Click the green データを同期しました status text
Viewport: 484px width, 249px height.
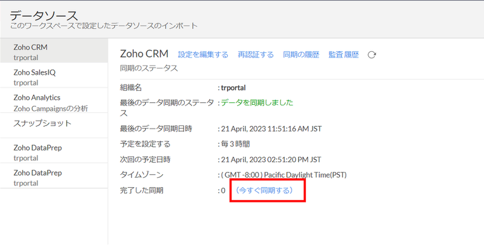pos(257,102)
